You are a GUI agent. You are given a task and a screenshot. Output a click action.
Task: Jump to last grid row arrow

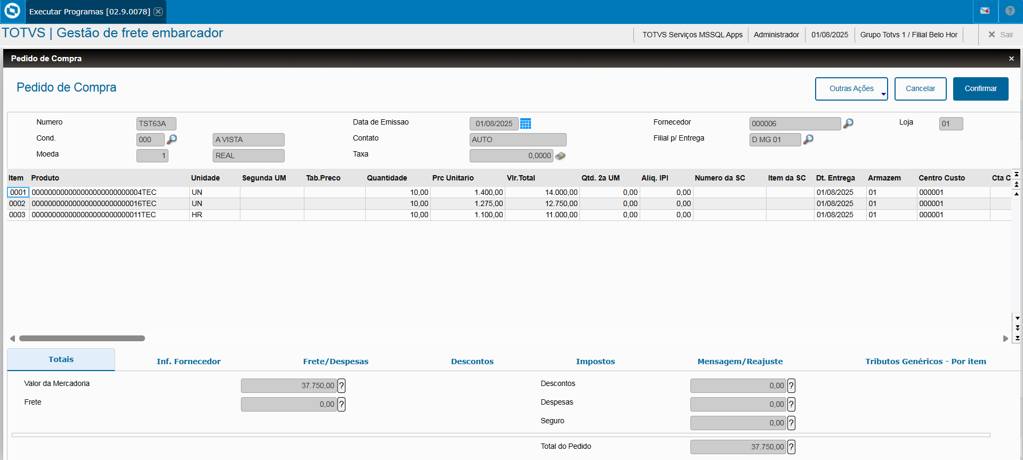pos(1017,338)
